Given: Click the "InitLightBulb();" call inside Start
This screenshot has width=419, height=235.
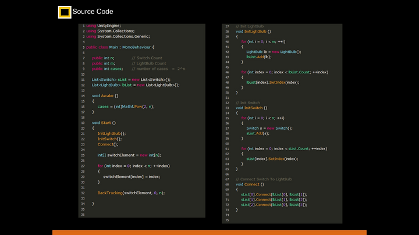Looking at the screenshot, I should (x=112, y=134).
